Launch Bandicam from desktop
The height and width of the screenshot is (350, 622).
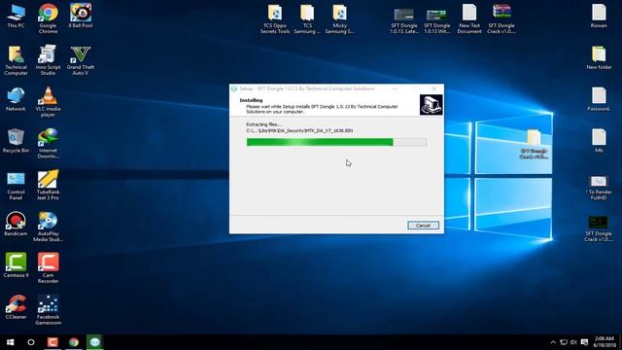(x=16, y=225)
